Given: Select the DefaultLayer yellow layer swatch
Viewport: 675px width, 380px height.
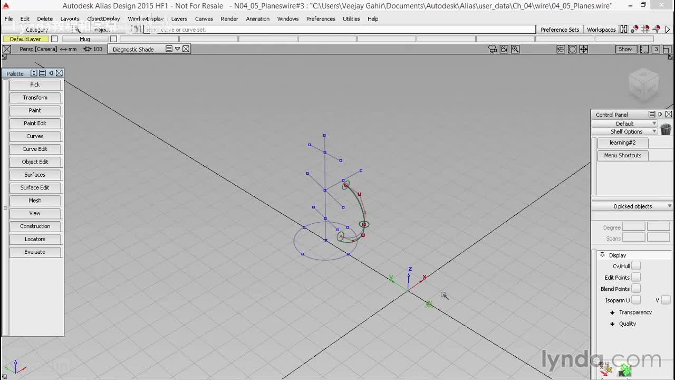Looking at the screenshot, I should (25, 39).
